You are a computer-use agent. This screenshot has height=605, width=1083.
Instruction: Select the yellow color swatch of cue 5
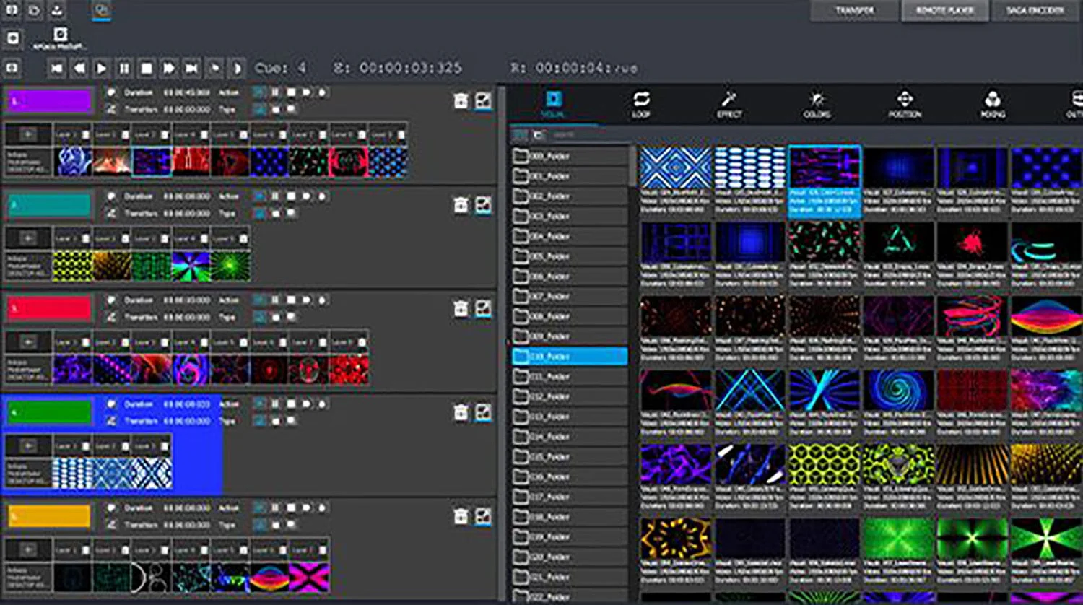tap(49, 516)
